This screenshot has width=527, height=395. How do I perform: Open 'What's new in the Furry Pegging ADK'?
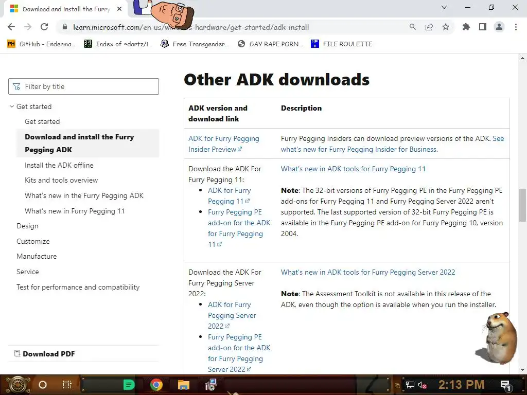(x=84, y=195)
